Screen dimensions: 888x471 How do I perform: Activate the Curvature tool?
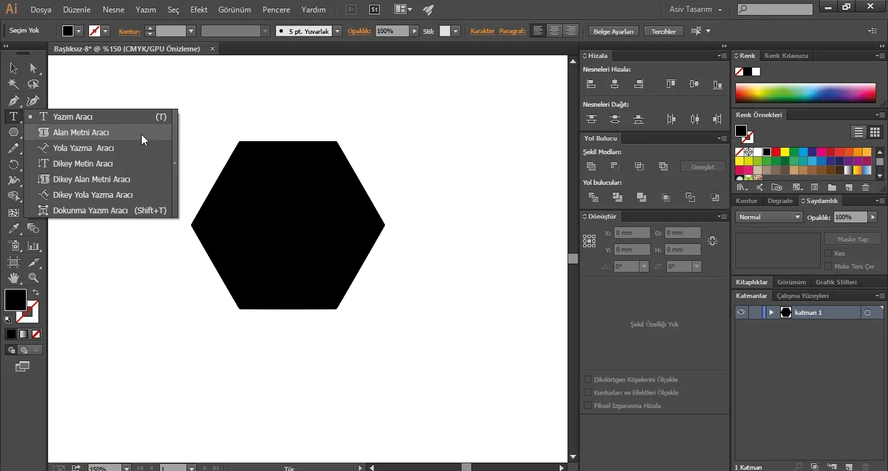click(33, 100)
